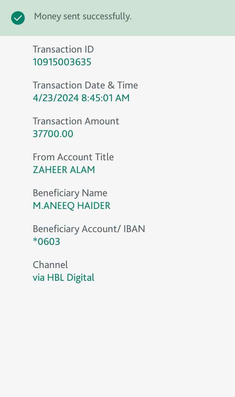Tap the blank area below the Channel details

(117, 336)
